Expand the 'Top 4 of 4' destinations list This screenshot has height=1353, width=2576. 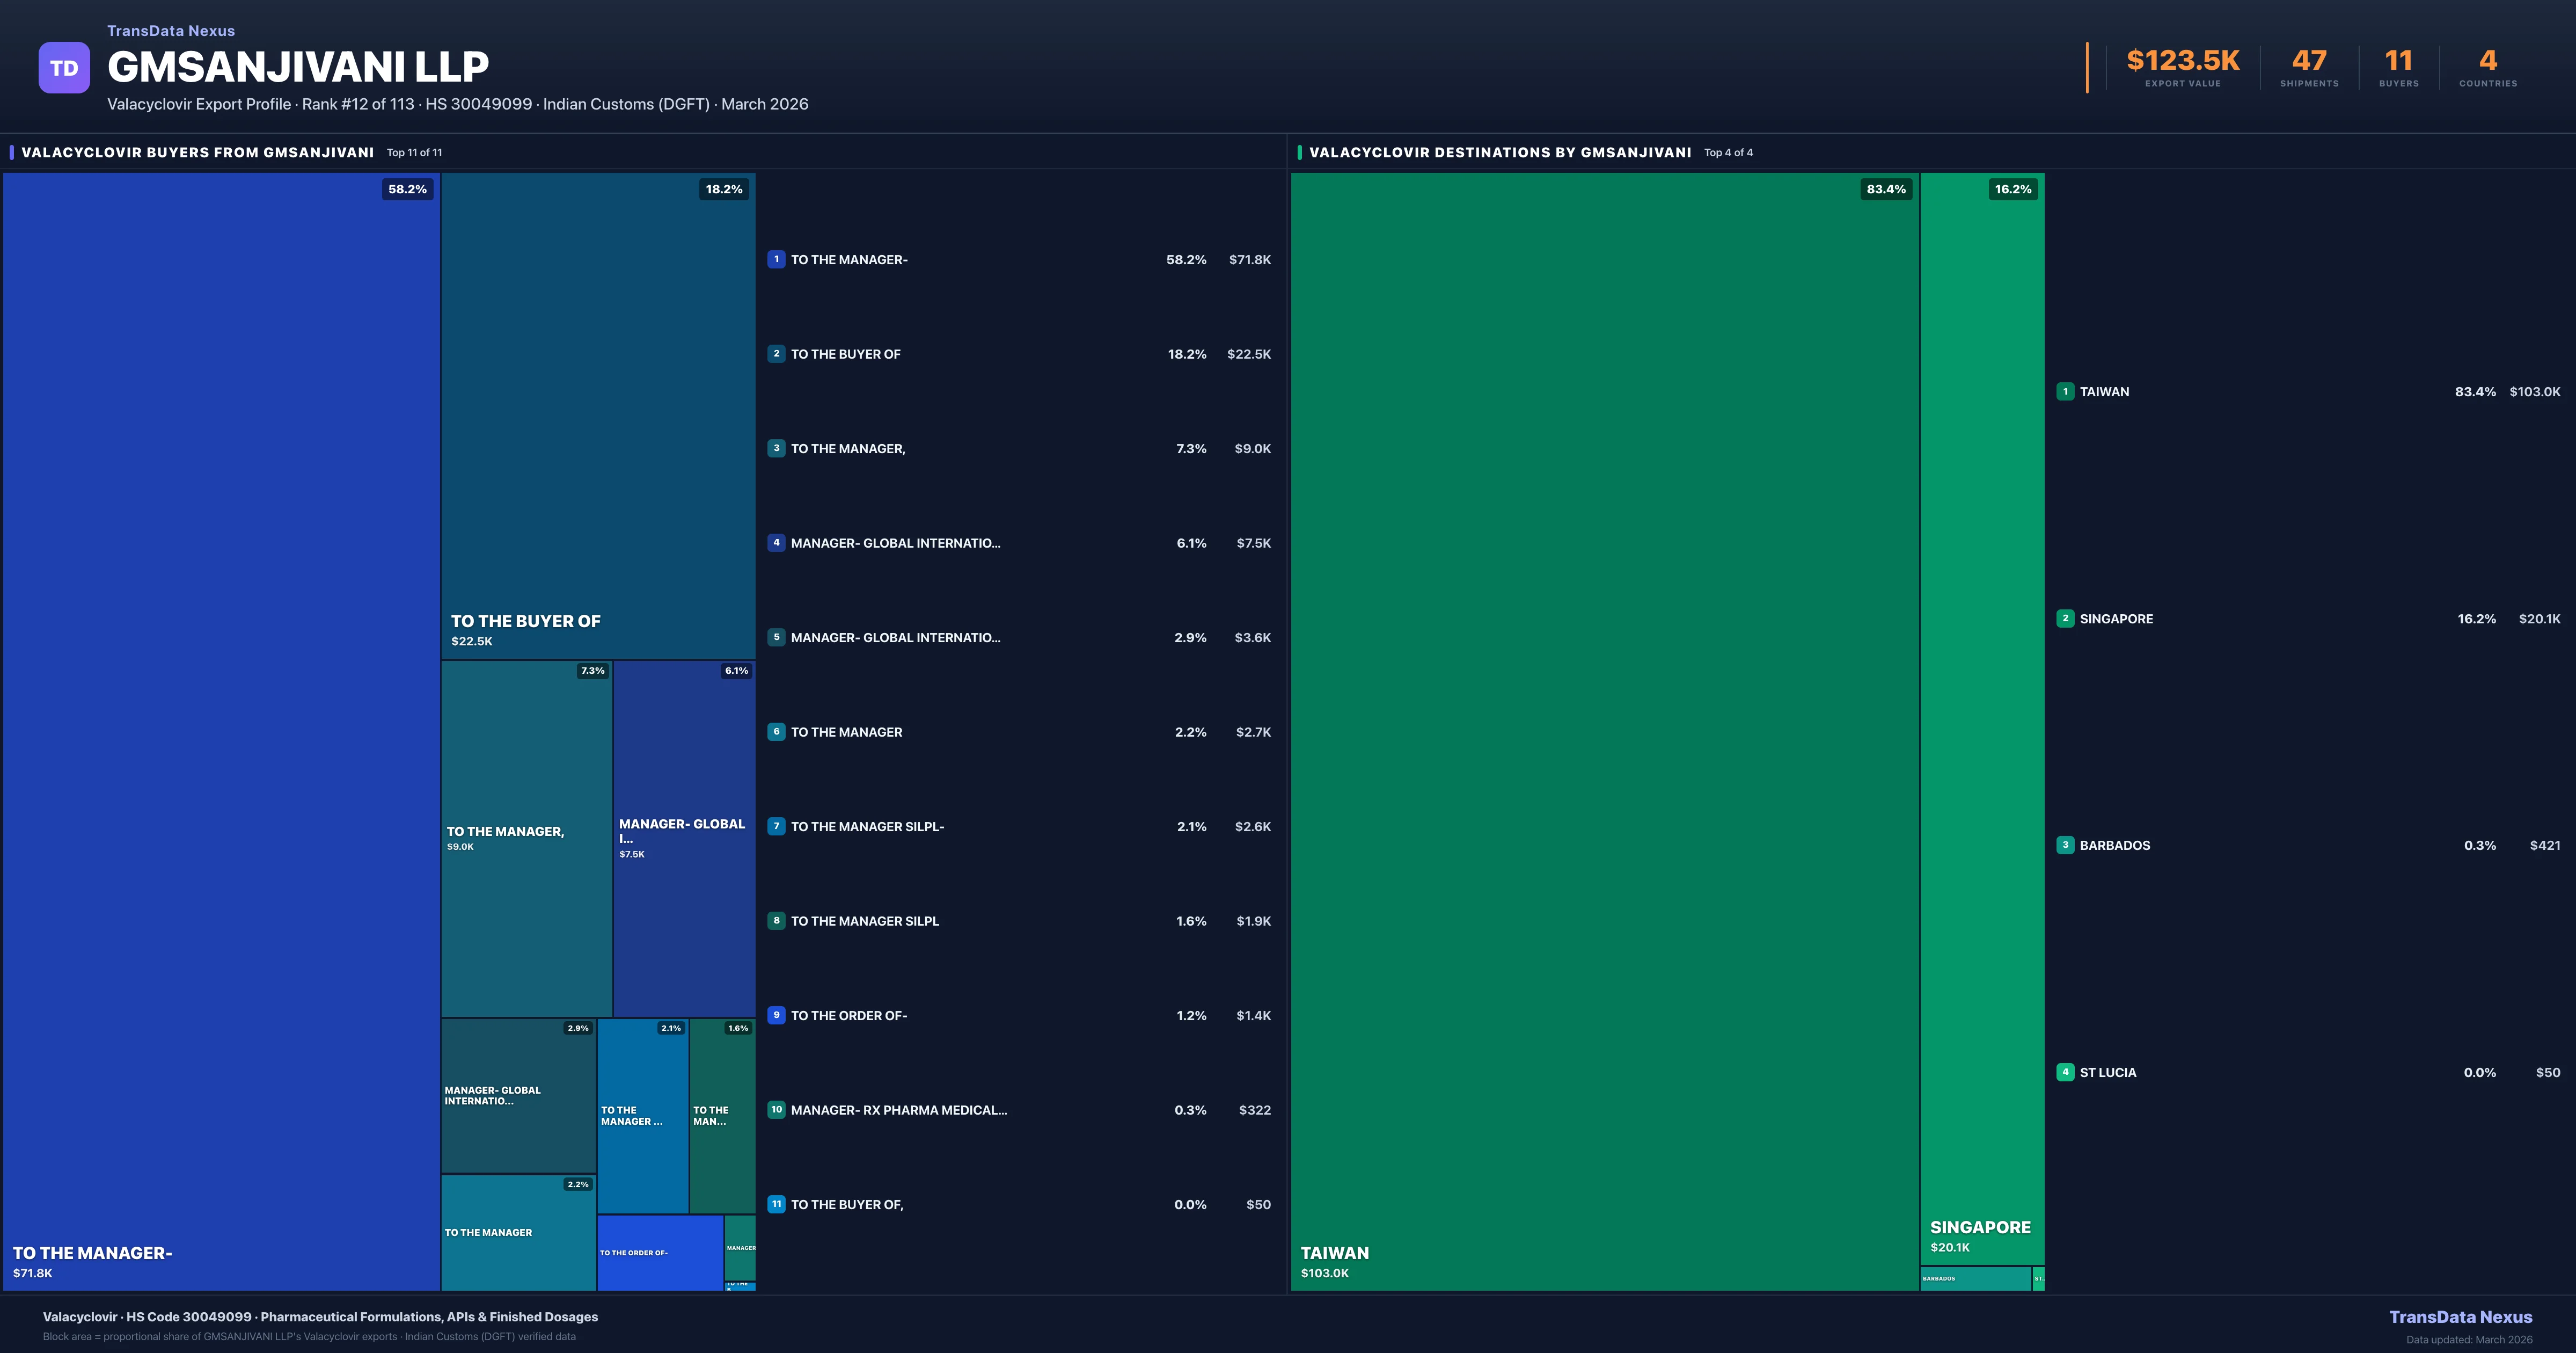pos(1726,152)
